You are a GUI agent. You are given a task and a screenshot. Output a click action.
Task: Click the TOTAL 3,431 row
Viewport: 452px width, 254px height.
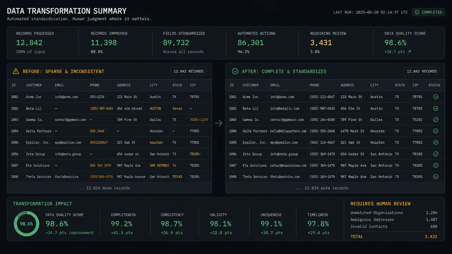click(394, 236)
